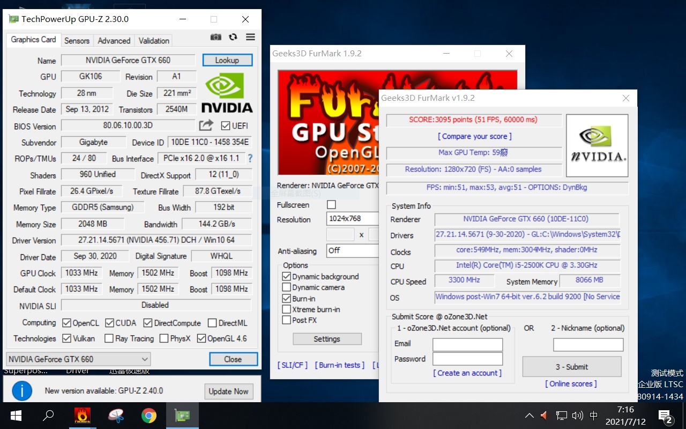
Task: Toggle the Ray Tracing checkbox
Action: [109, 338]
